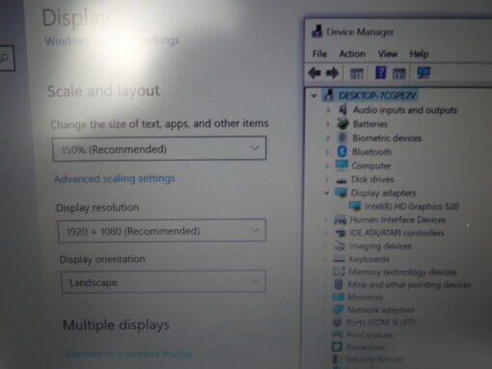The height and width of the screenshot is (369, 492).
Task: Click the search magnifier in Settings sidebar
Action: [x=5, y=58]
